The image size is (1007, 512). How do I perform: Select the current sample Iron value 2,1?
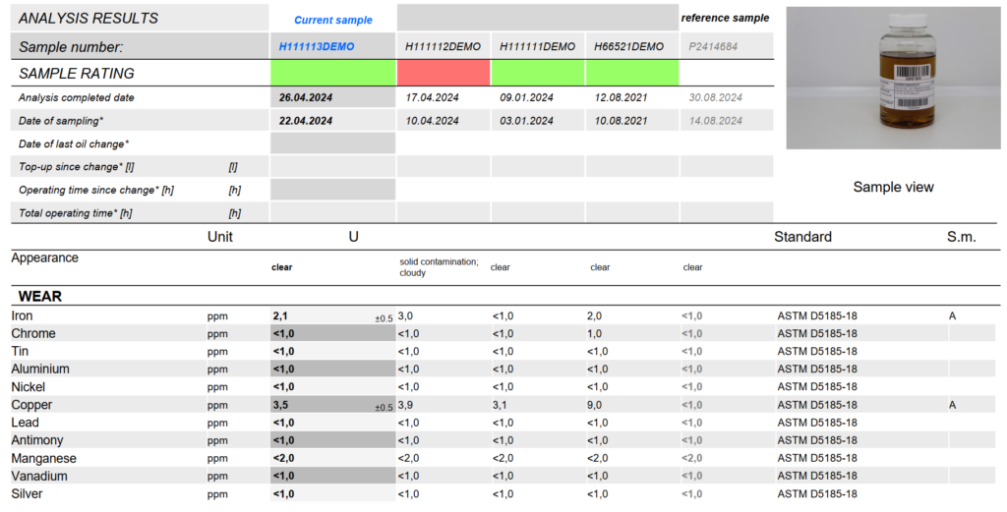280,315
